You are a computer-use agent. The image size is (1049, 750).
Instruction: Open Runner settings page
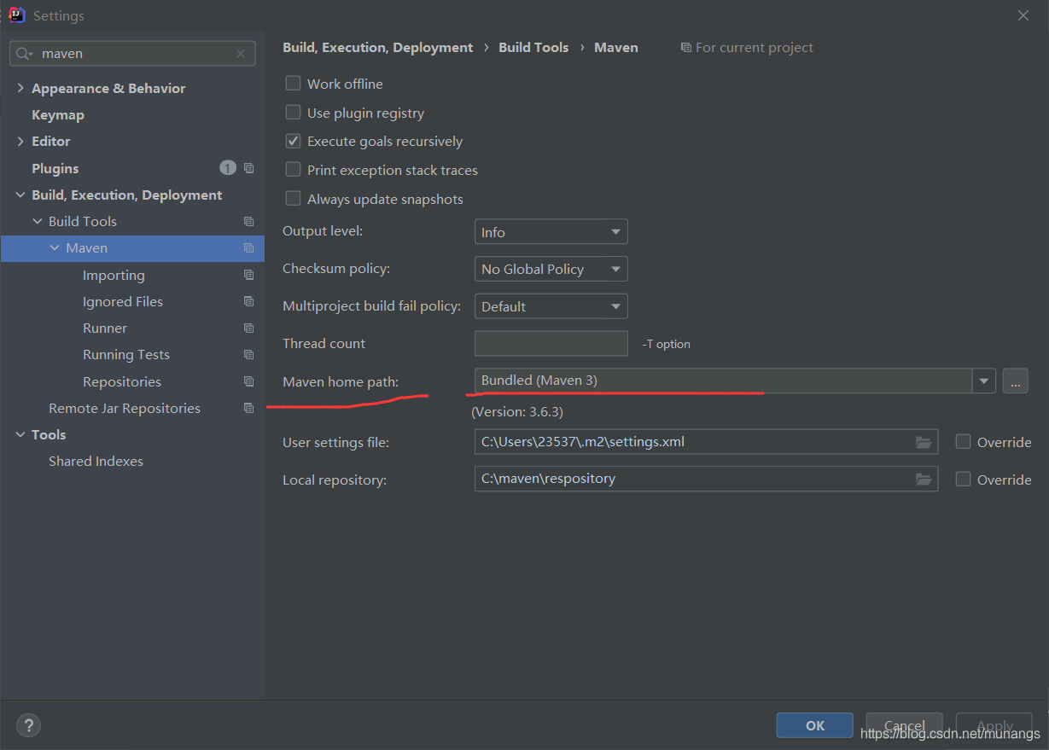(x=105, y=328)
